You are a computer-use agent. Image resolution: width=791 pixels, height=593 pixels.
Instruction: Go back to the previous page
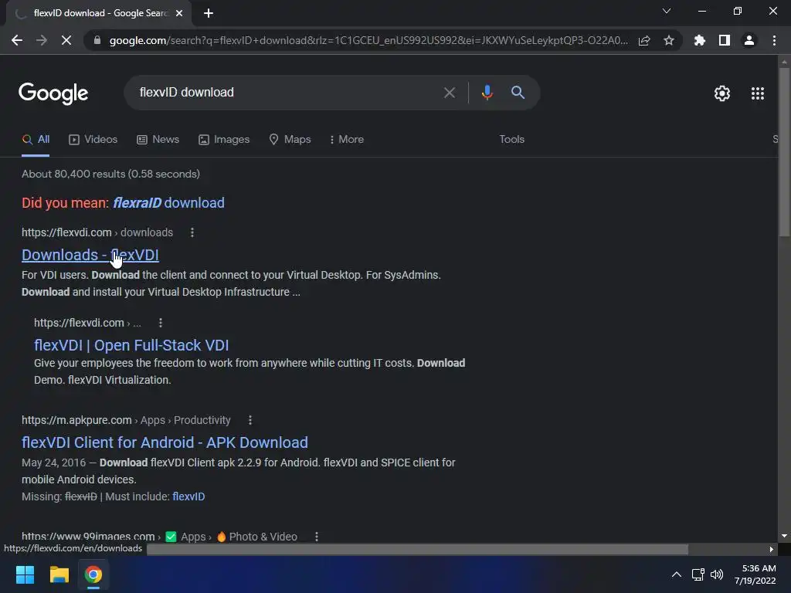pos(17,40)
